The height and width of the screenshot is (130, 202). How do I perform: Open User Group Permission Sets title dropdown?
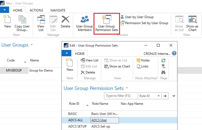127,88
